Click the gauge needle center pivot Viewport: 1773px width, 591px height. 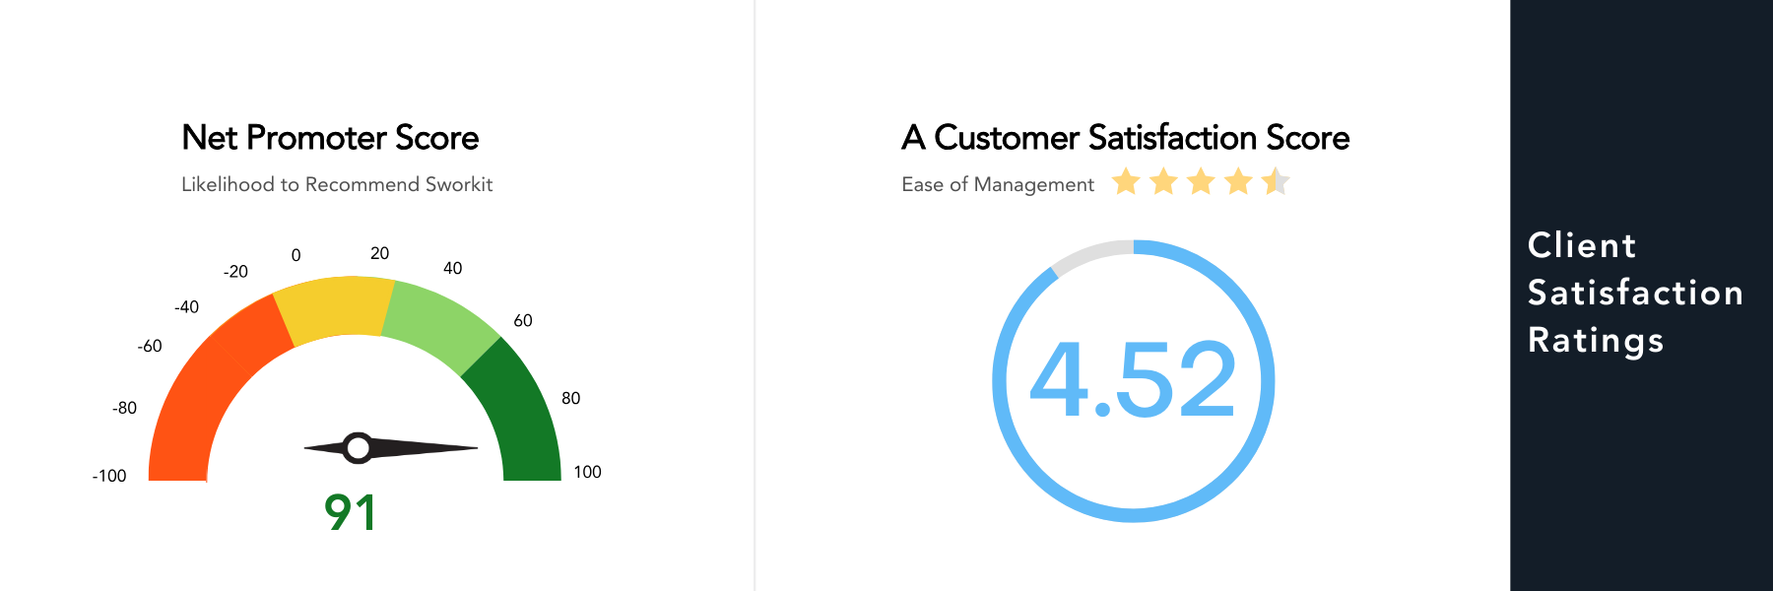358,447
